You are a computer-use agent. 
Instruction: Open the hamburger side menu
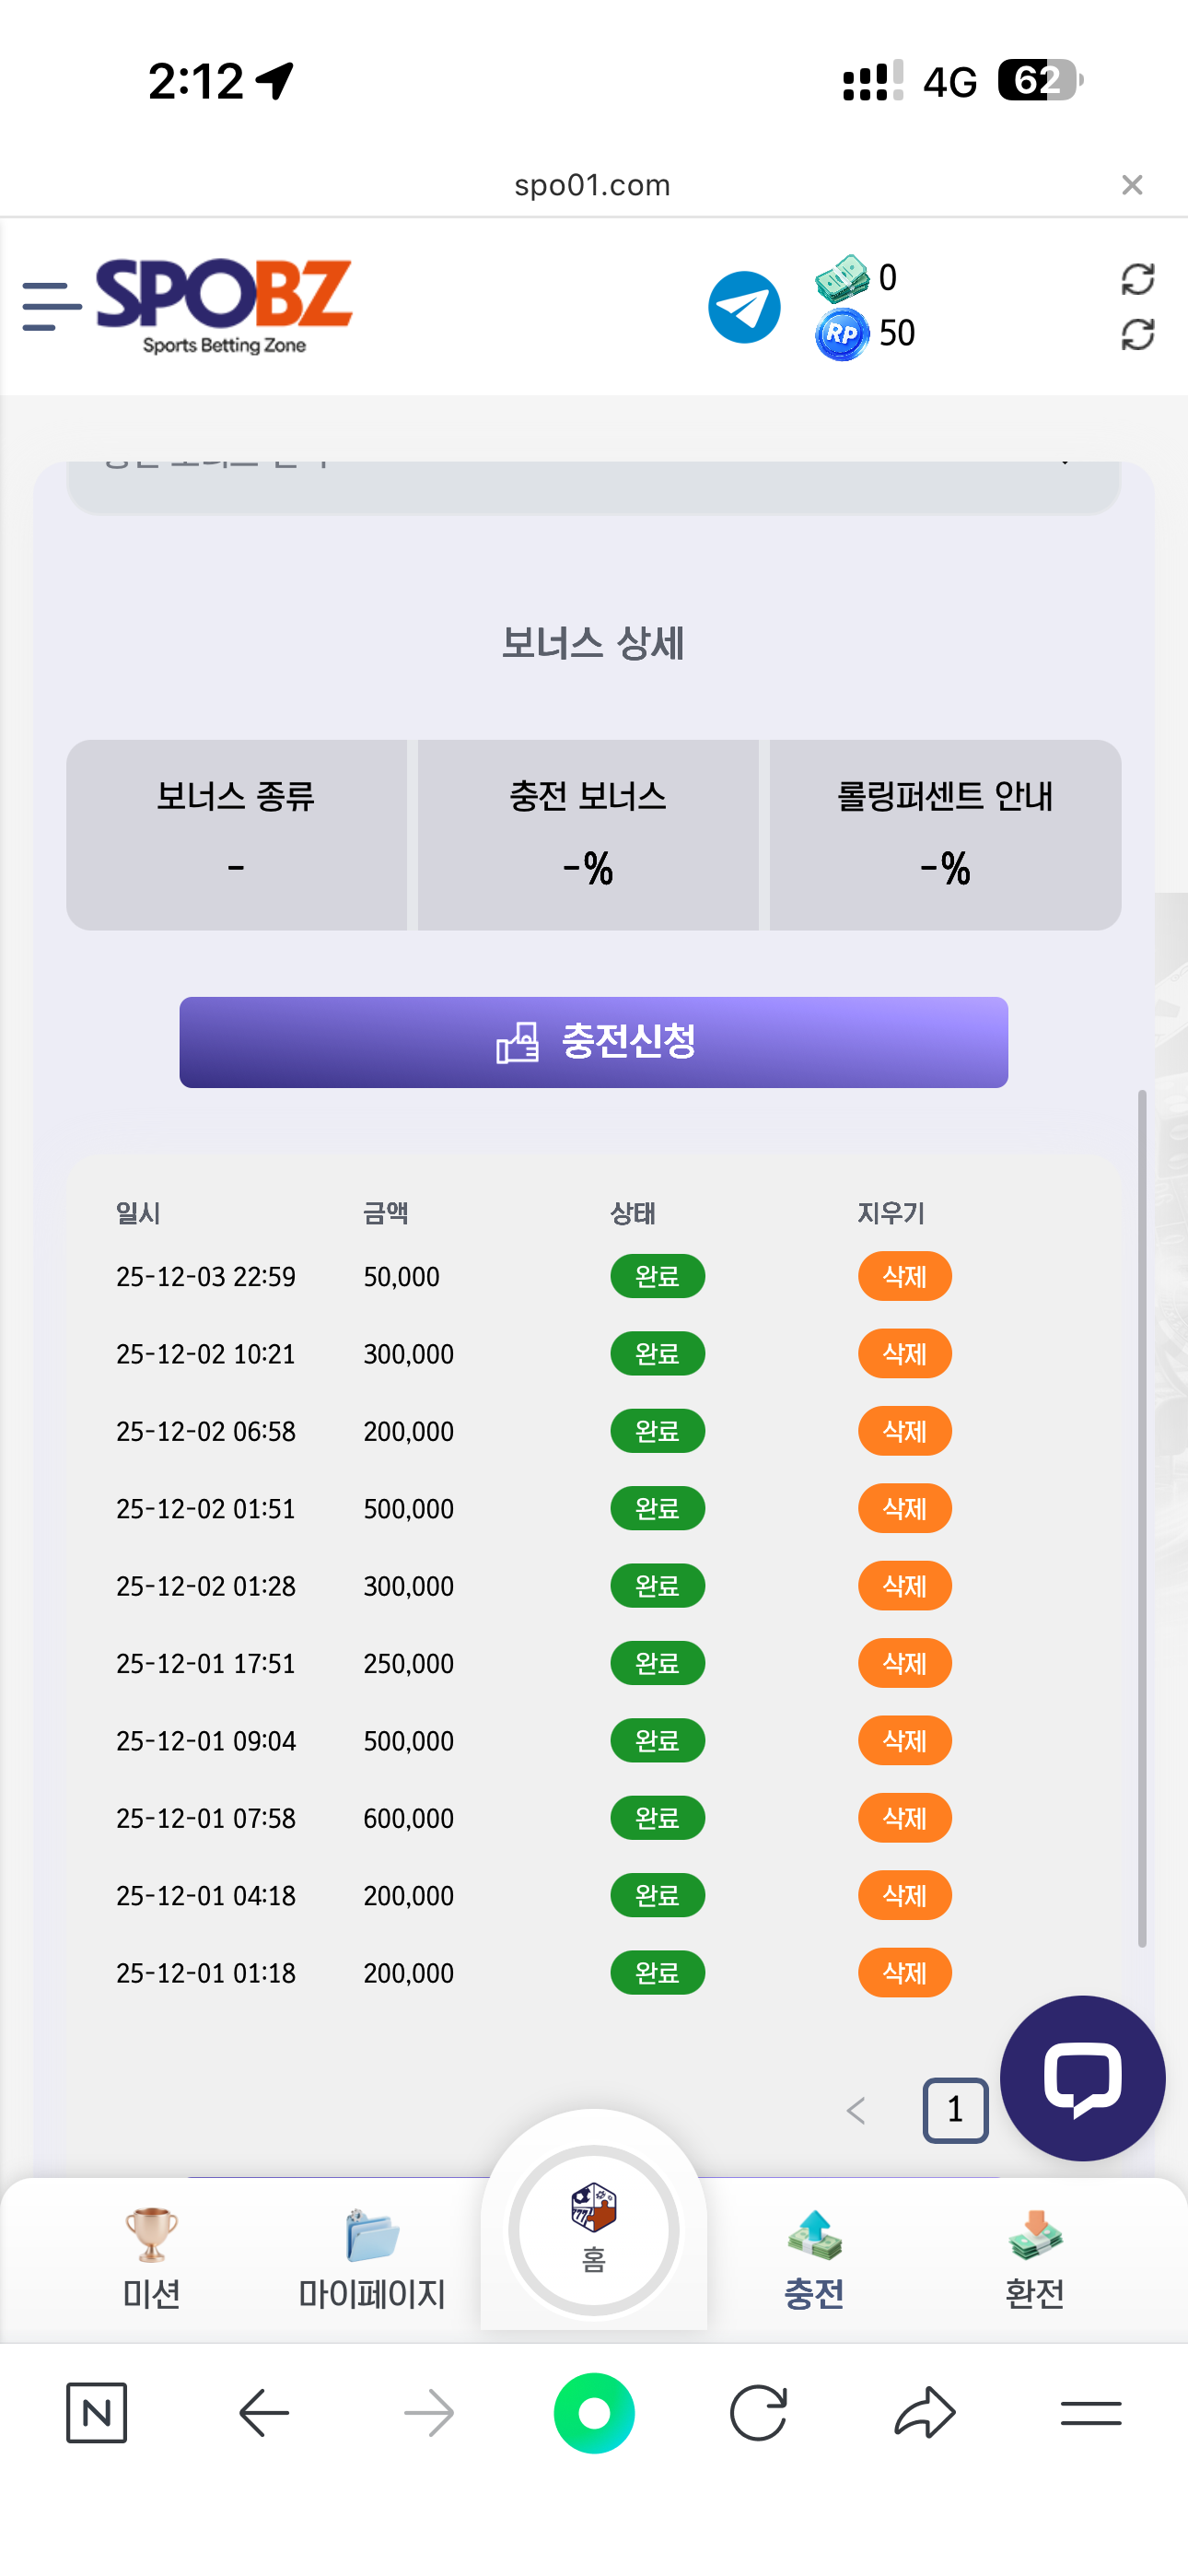pos(51,306)
